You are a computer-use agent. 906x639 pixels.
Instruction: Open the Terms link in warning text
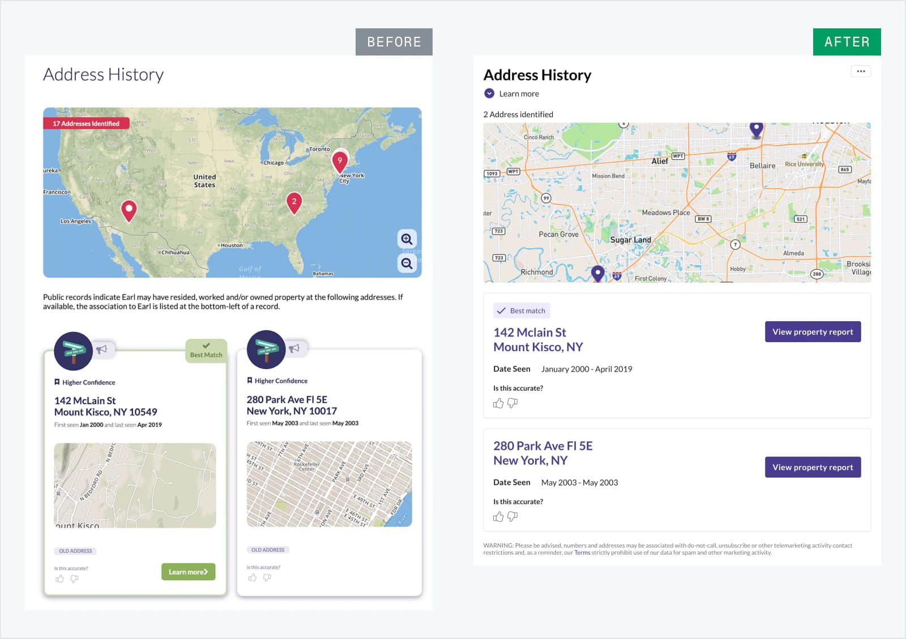click(582, 552)
